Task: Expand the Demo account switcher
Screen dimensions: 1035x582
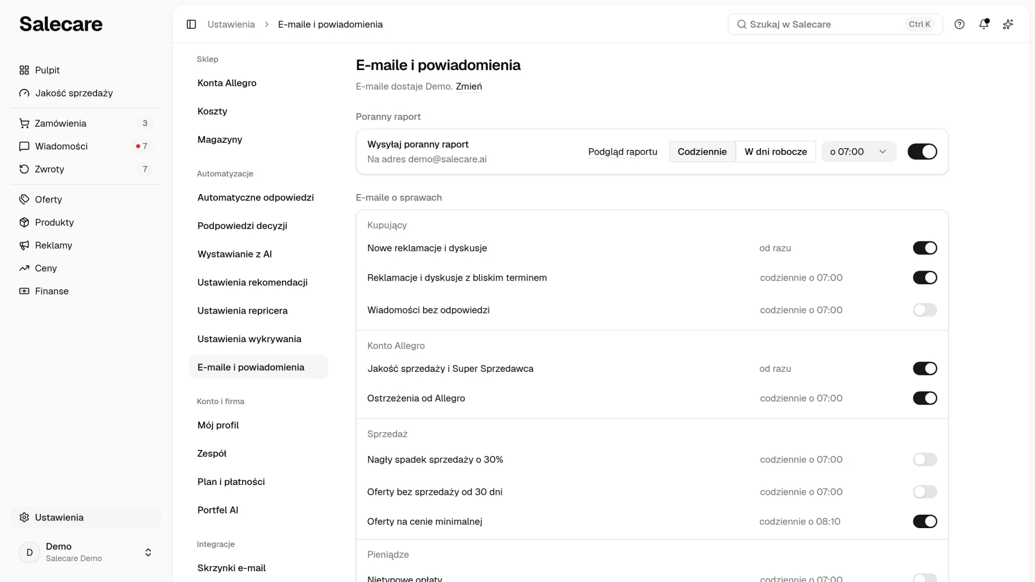Action: tap(86, 552)
